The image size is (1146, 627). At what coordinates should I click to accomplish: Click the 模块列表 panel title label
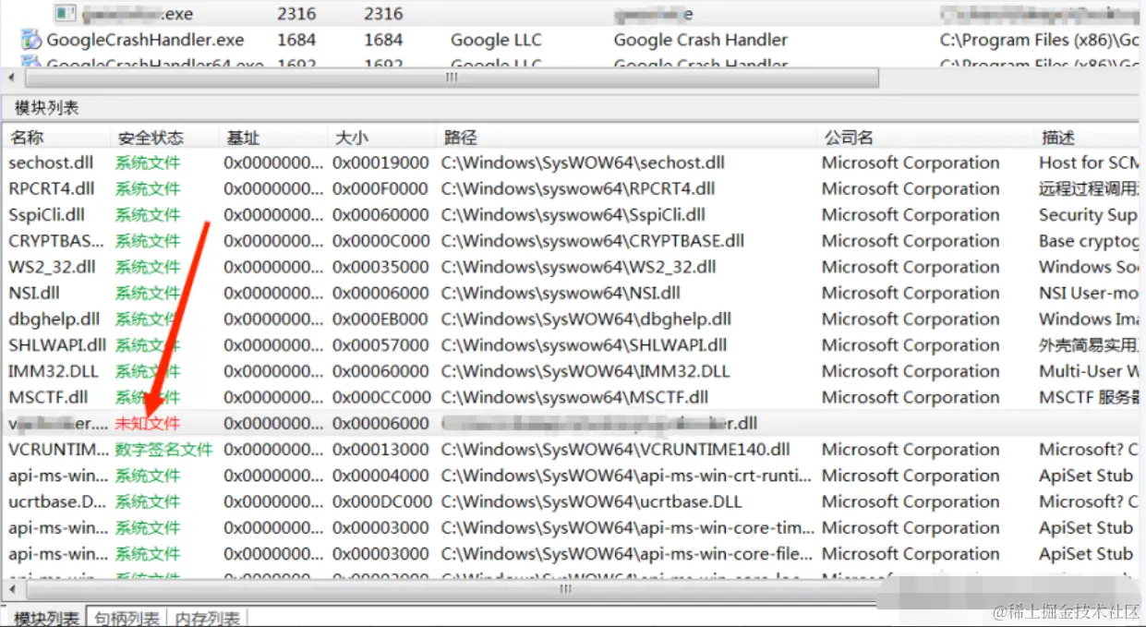point(46,107)
